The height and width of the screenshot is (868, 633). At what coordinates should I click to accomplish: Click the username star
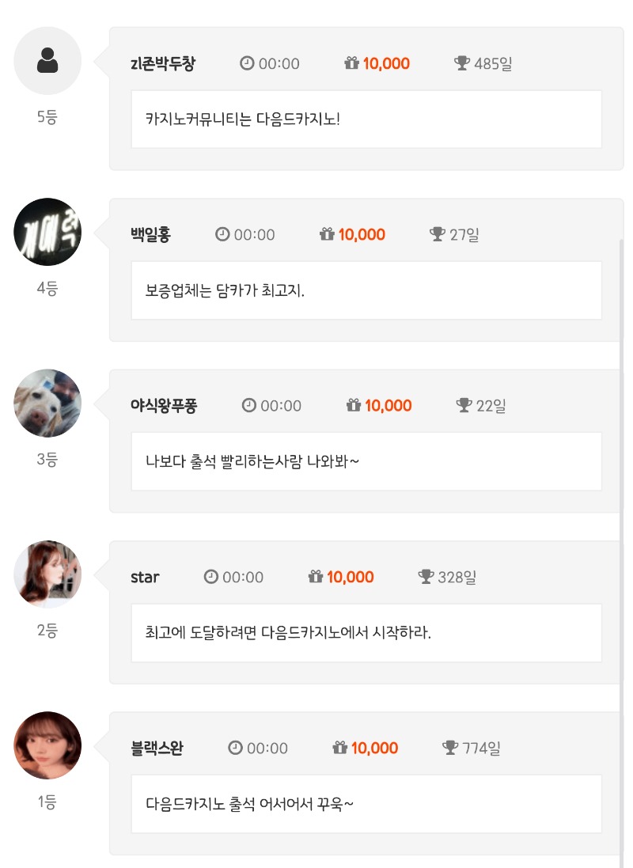(145, 577)
